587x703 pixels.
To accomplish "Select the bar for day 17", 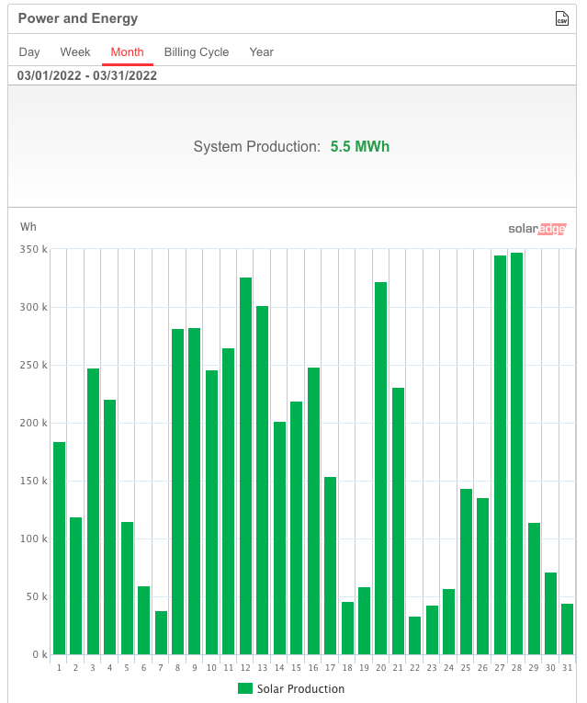I will (330, 565).
